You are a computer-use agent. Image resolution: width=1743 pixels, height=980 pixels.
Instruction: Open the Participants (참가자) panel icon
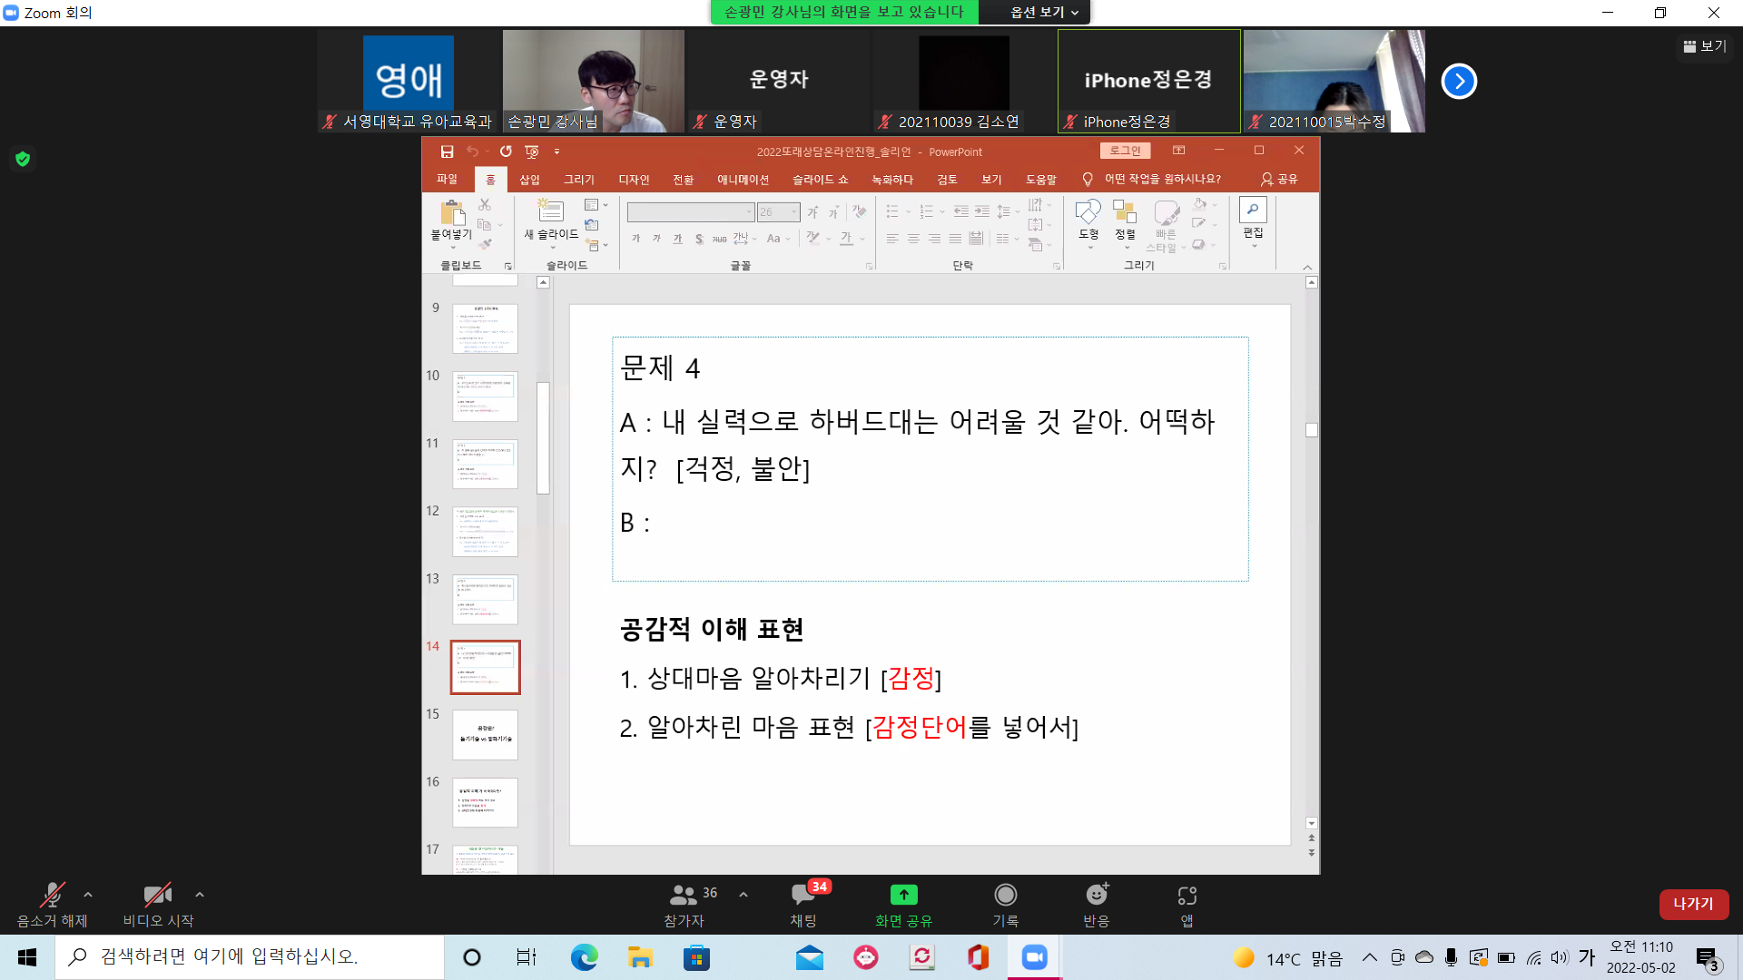pyautogui.click(x=683, y=896)
